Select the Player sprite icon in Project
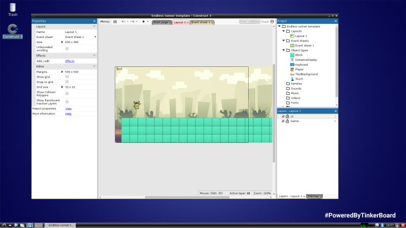Viewport: 406px width, 228px height. [292, 69]
